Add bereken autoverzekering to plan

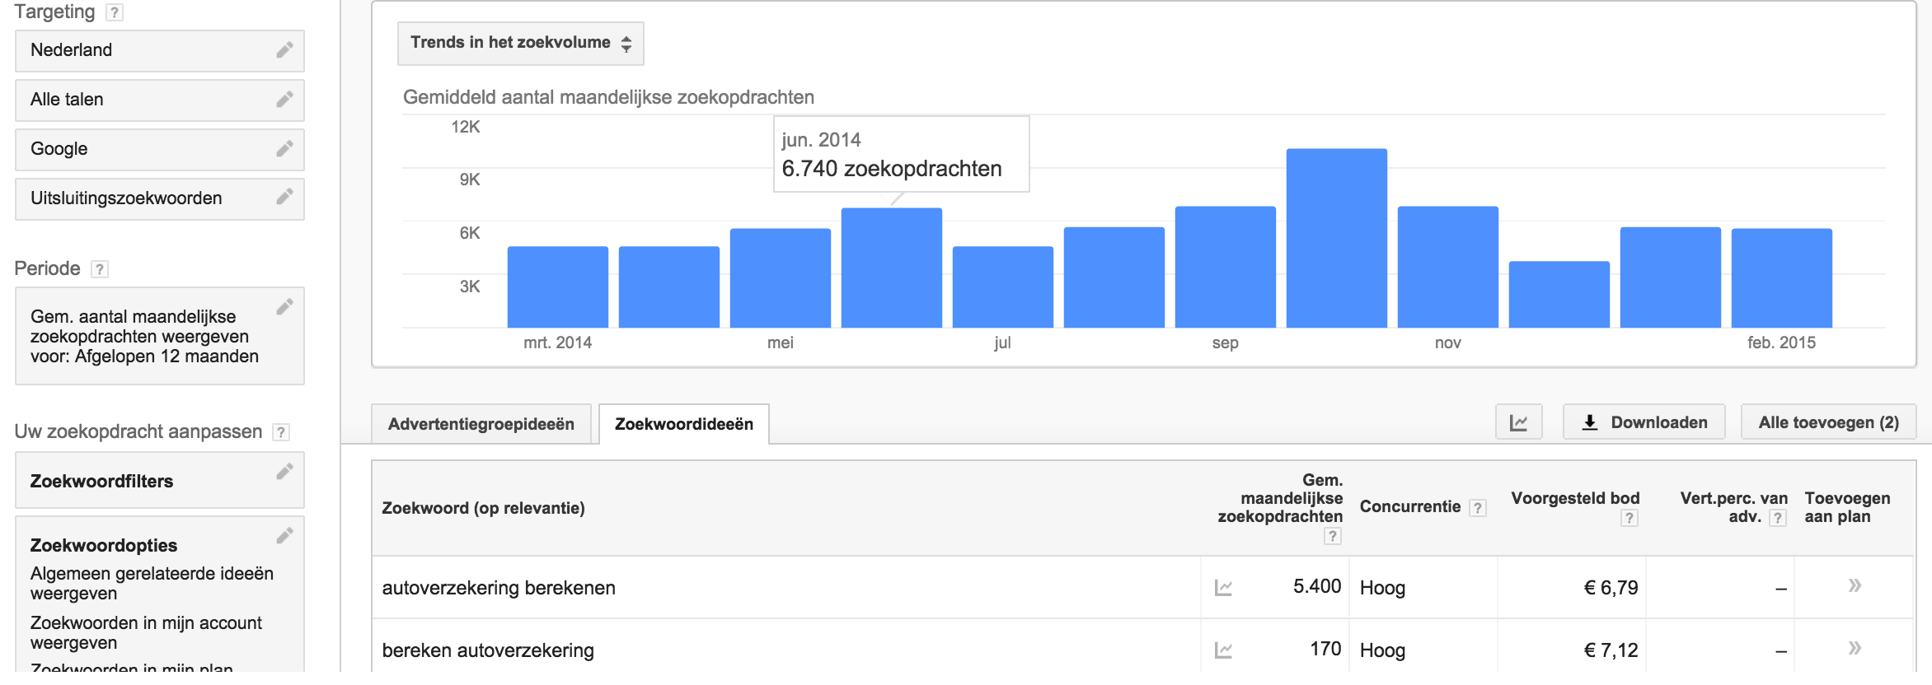click(x=1855, y=648)
